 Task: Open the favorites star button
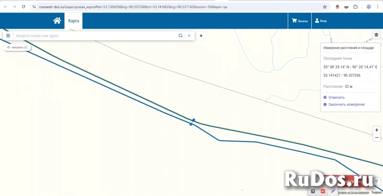coord(202,35)
